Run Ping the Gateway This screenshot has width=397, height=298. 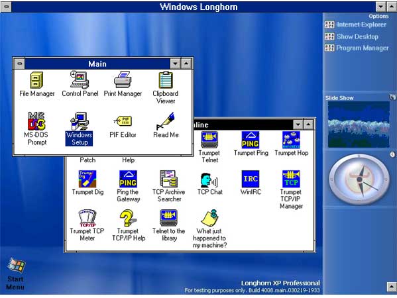[x=128, y=186]
